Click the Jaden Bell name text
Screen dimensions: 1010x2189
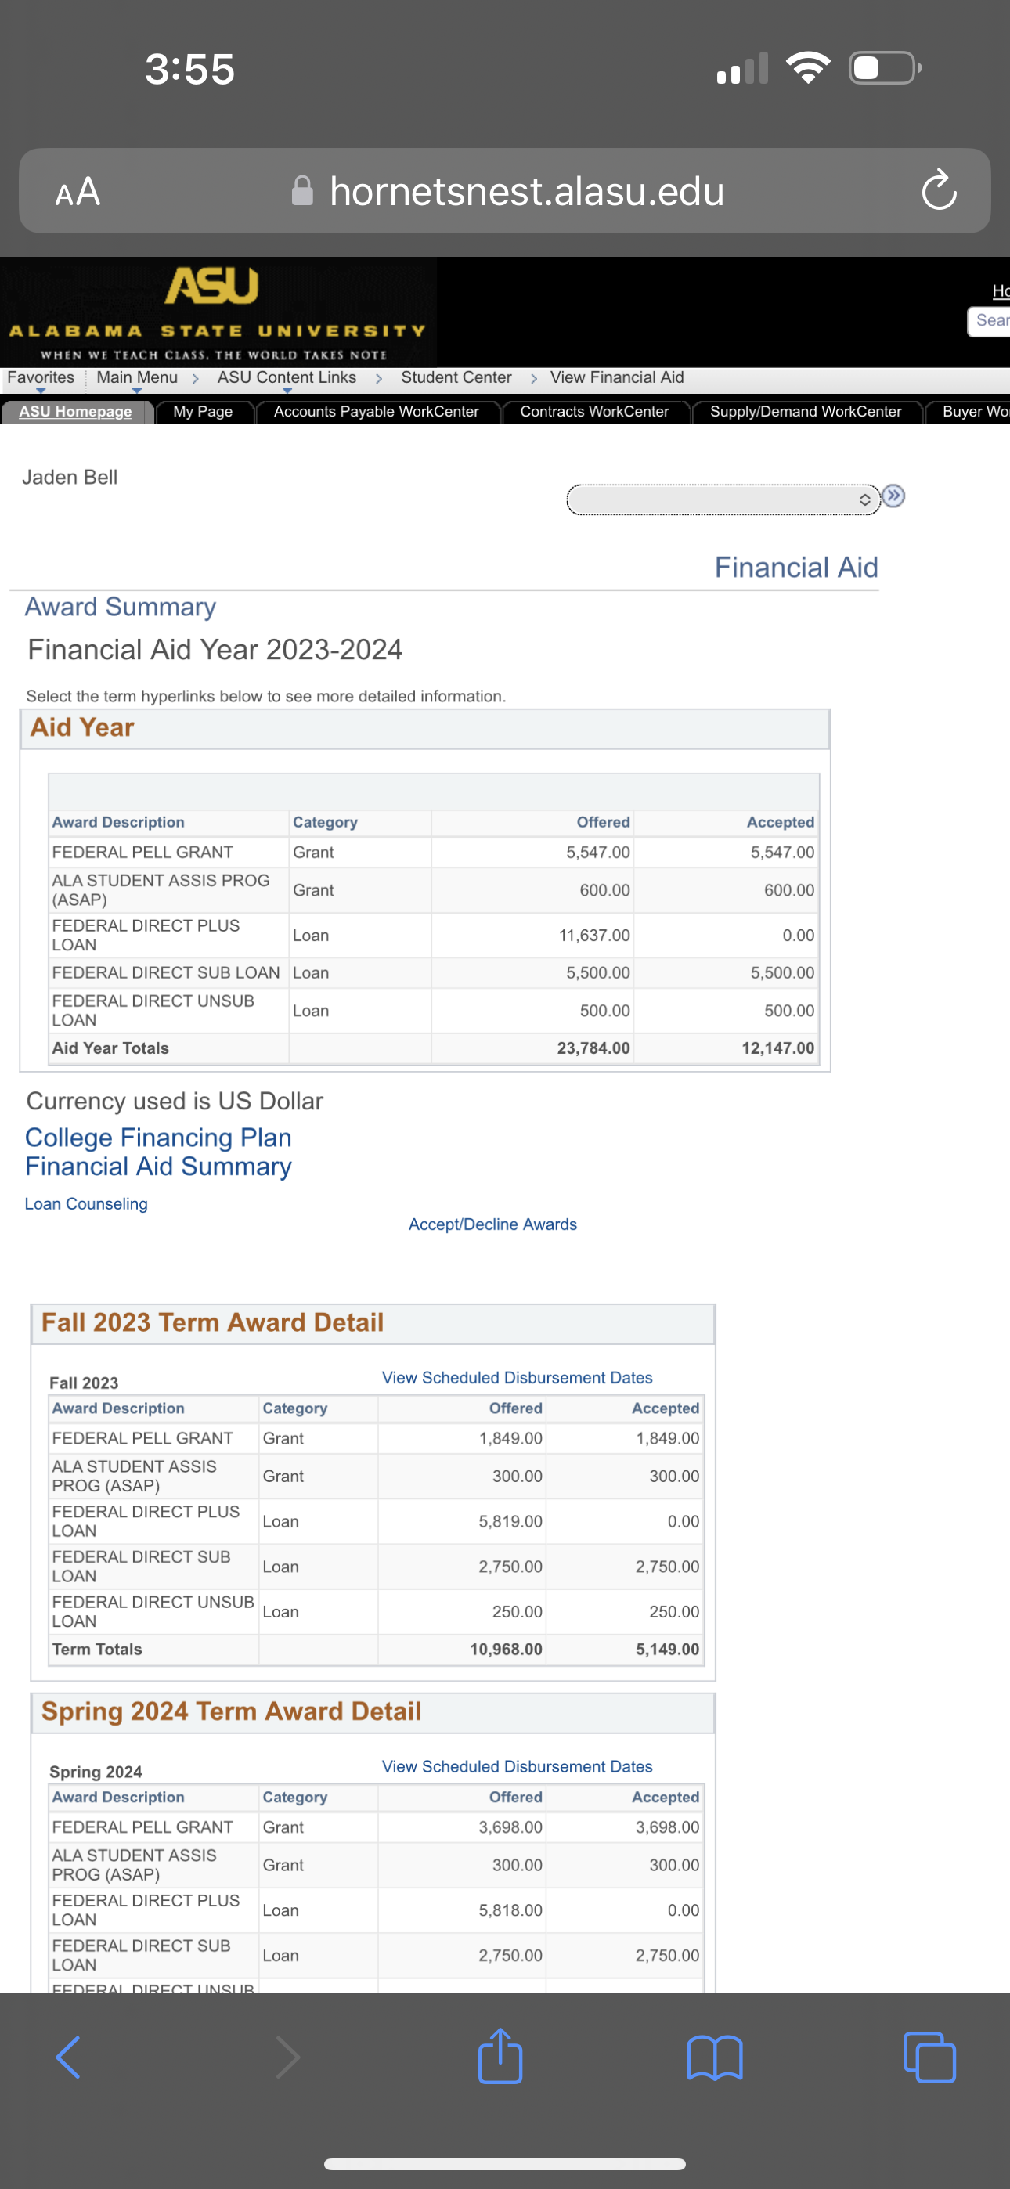70,477
